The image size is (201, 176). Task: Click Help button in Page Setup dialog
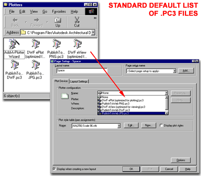point(188,169)
